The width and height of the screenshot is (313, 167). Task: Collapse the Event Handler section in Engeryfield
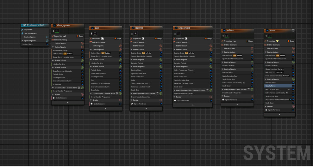[174, 90]
